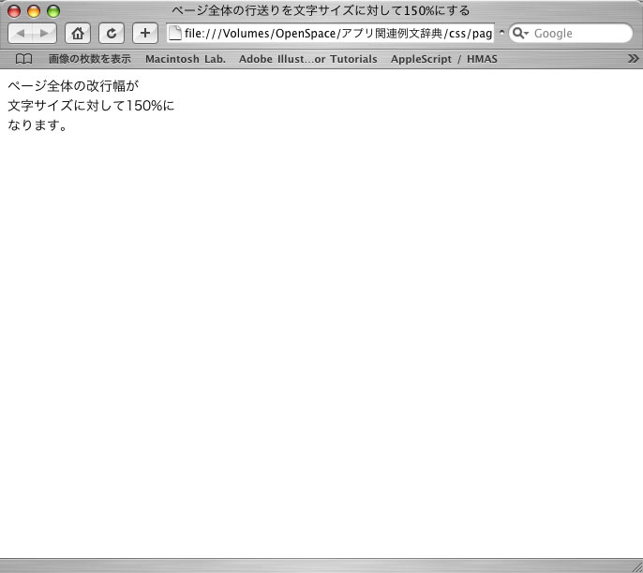Click the window resize grip corner
This screenshot has width=643, height=573.
[636, 566]
